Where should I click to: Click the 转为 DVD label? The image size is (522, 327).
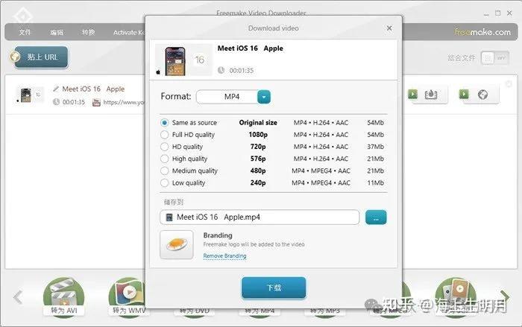(x=195, y=311)
